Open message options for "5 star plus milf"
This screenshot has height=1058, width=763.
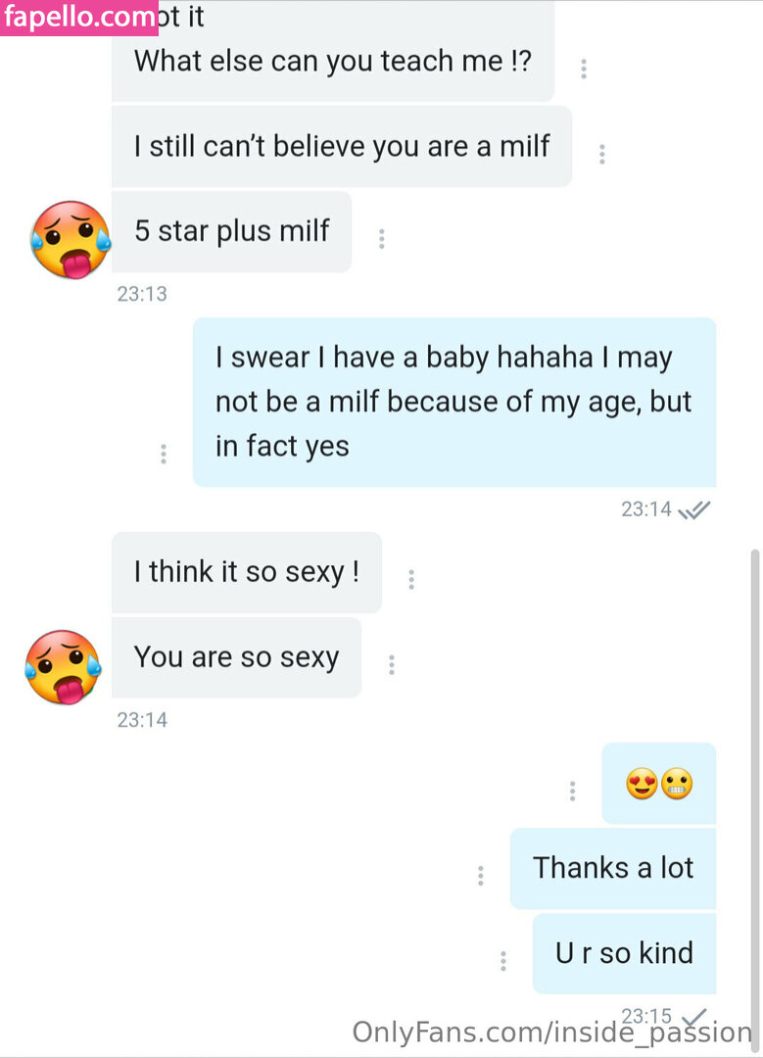tap(381, 238)
